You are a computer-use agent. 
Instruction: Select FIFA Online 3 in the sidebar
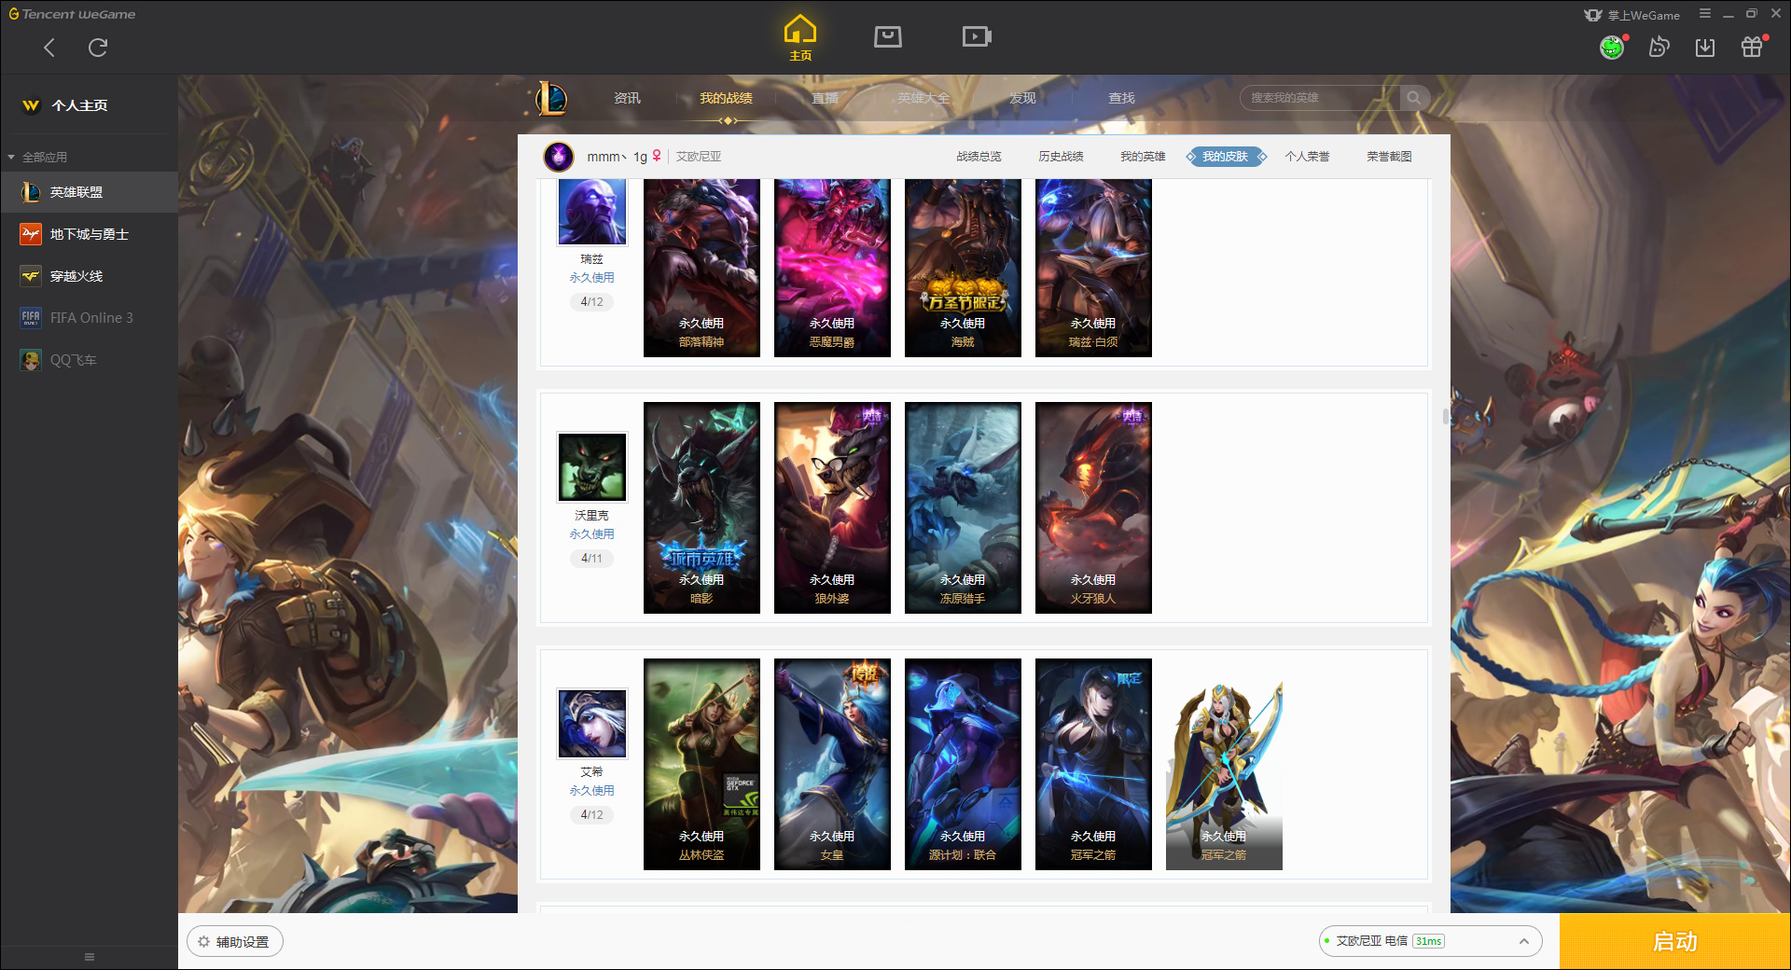pyautogui.click(x=89, y=318)
